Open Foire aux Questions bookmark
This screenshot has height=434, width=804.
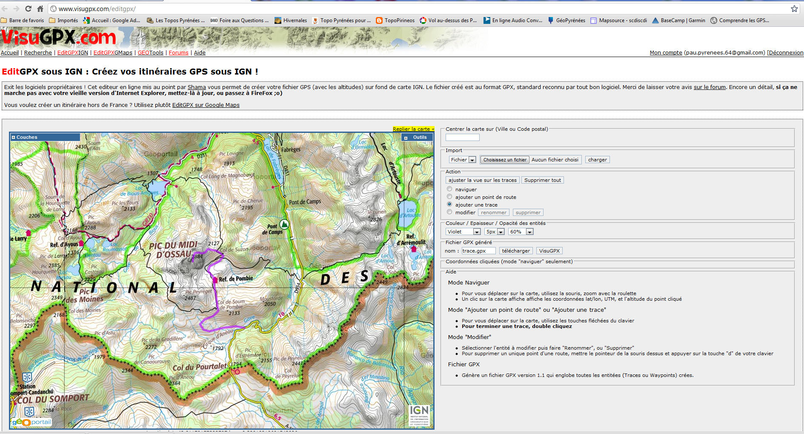tap(240, 20)
